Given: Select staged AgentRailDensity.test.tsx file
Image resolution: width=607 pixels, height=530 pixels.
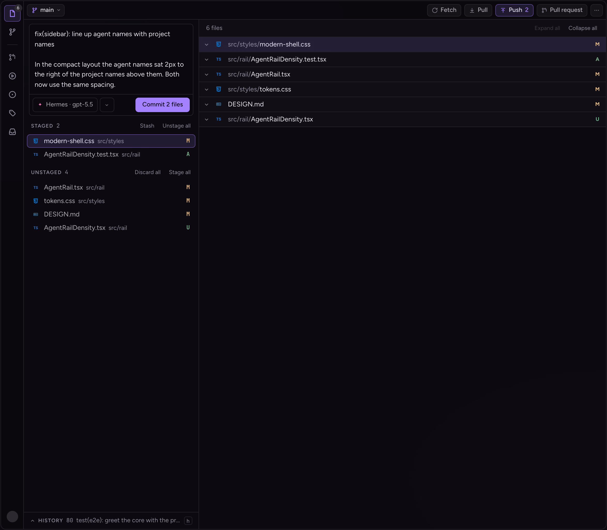Looking at the screenshot, I should click(x=111, y=154).
